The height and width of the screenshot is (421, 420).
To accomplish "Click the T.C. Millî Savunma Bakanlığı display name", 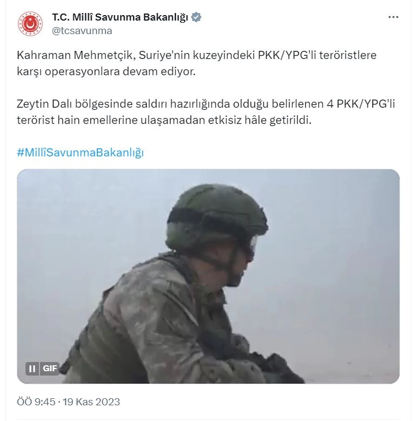I will pyautogui.click(x=120, y=17).
